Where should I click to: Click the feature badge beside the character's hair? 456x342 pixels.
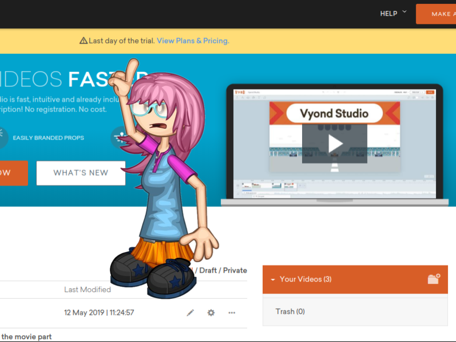click(x=122, y=138)
